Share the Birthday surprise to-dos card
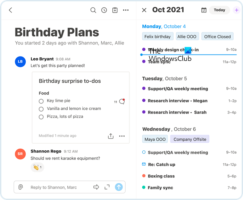This screenshot has width=243, height=200. 111,136
